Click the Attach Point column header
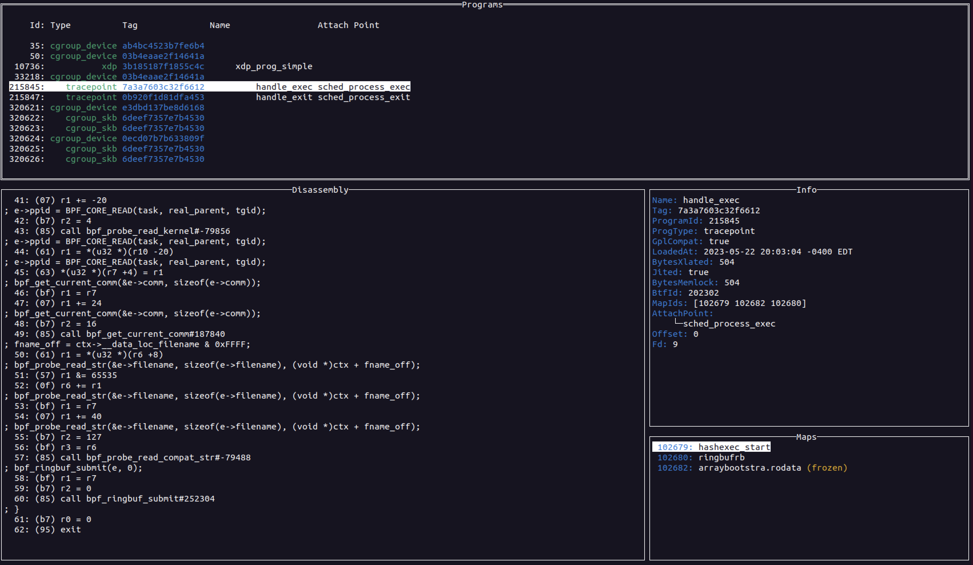Screen dimensions: 973x565 point(348,25)
